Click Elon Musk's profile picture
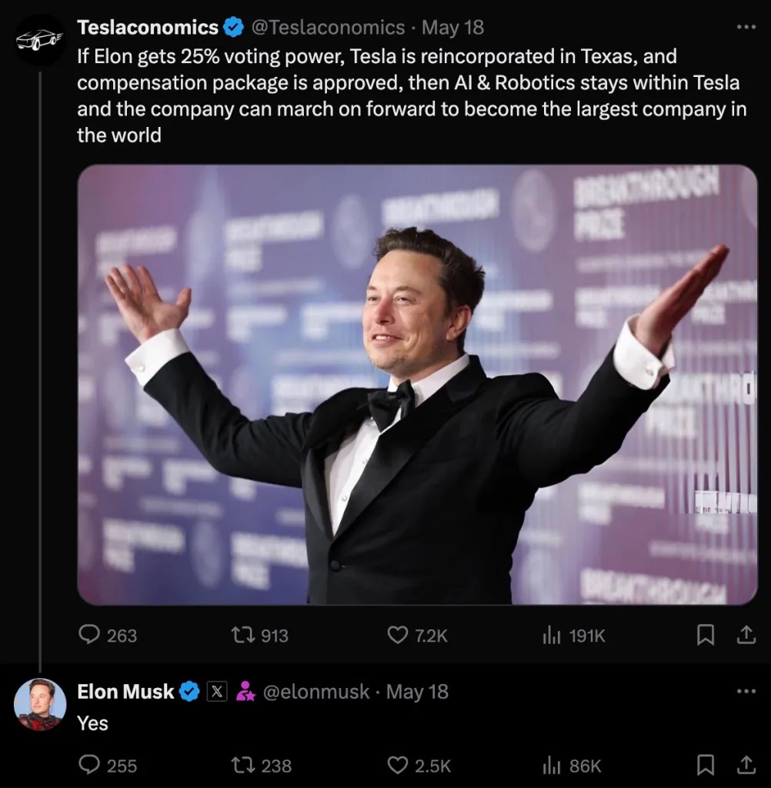771x788 pixels. tap(40, 702)
